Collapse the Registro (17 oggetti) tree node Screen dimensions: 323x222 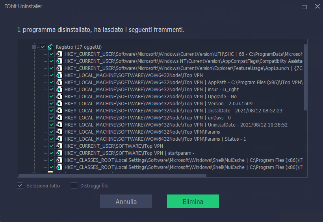point(34,47)
